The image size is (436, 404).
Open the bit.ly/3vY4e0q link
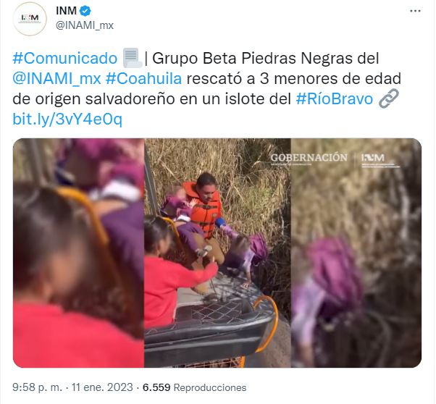click(67, 119)
